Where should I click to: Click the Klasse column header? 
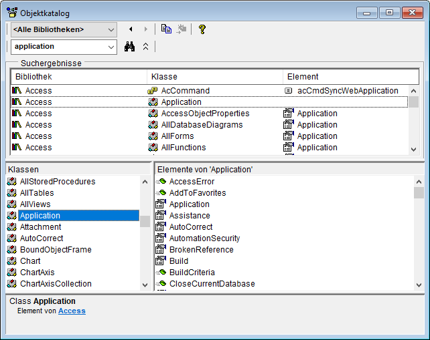pyautogui.click(x=214, y=77)
